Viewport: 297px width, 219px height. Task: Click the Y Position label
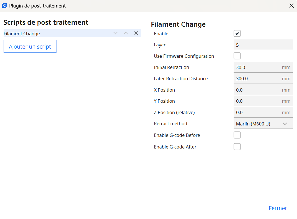pos(164,101)
